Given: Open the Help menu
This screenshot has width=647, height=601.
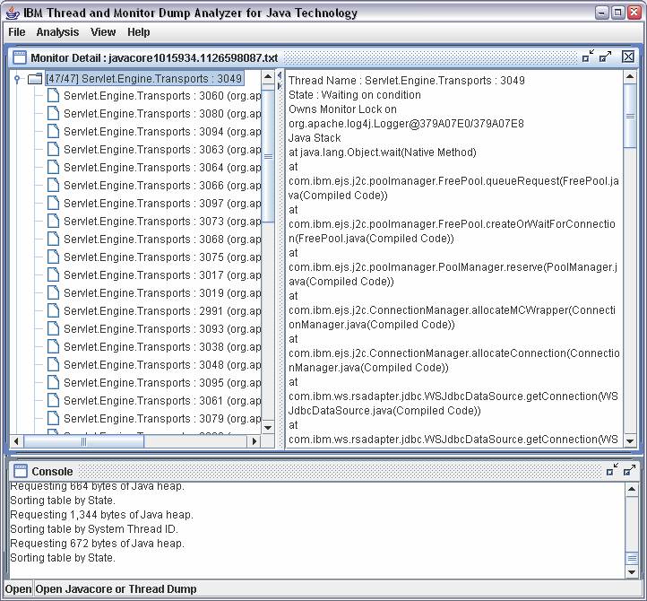Looking at the screenshot, I should [x=139, y=32].
